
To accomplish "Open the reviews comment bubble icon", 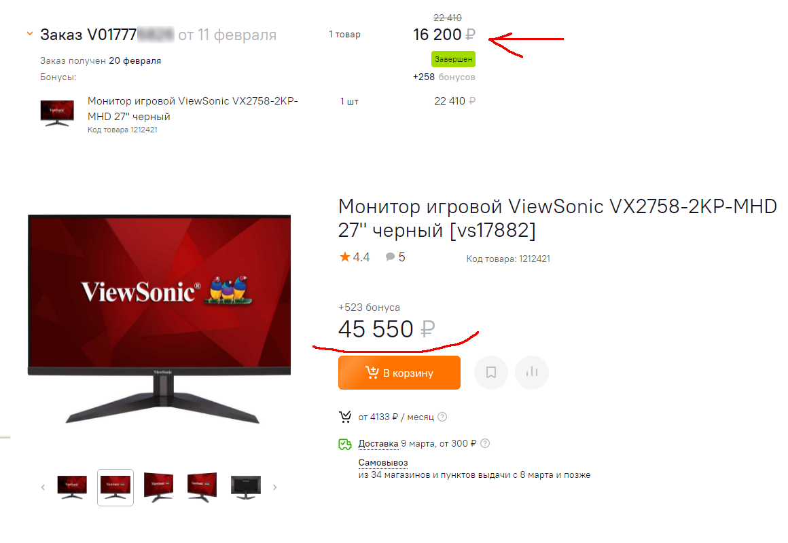I will pyautogui.click(x=390, y=257).
